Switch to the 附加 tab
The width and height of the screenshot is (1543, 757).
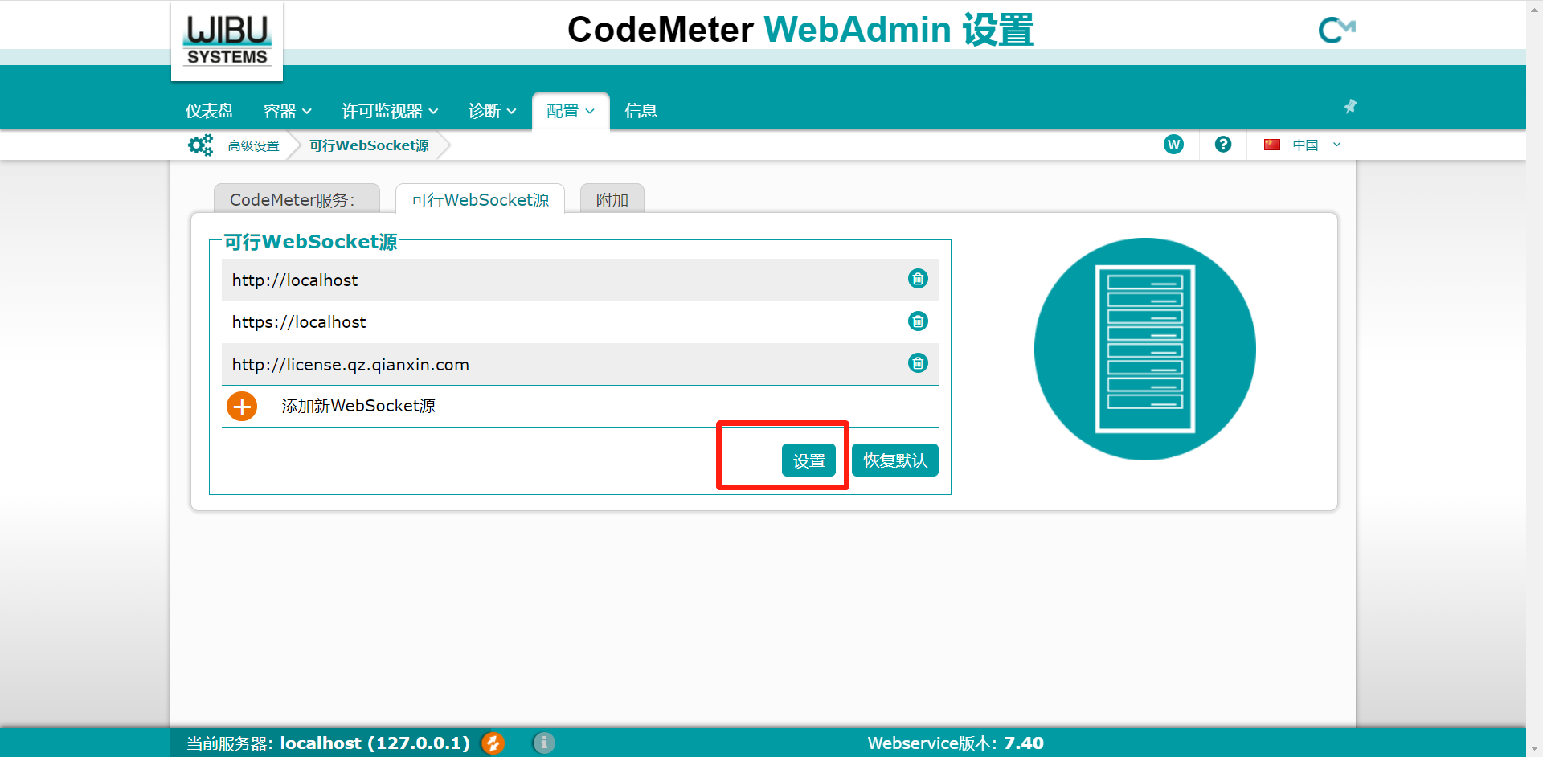[612, 199]
